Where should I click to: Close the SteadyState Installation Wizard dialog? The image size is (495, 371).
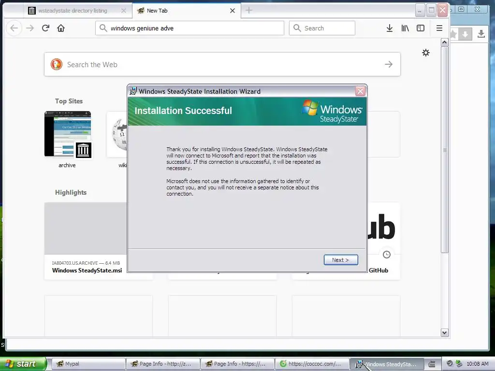tap(360, 91)
